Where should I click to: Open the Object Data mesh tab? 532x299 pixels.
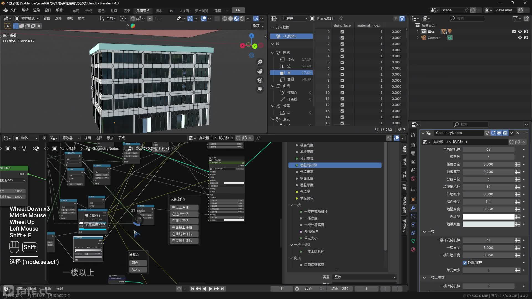(413, 241)
